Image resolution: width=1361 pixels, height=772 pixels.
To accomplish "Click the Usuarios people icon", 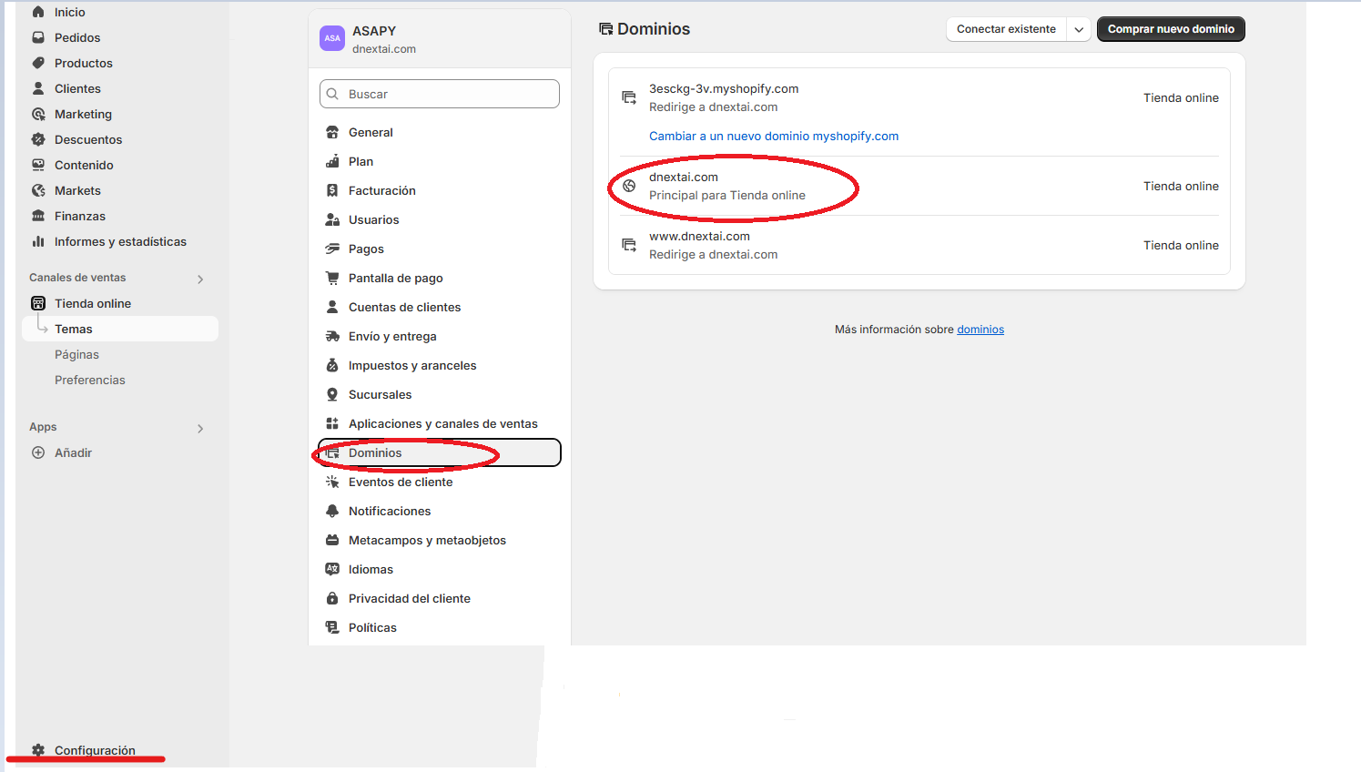I will pos(332,219).
